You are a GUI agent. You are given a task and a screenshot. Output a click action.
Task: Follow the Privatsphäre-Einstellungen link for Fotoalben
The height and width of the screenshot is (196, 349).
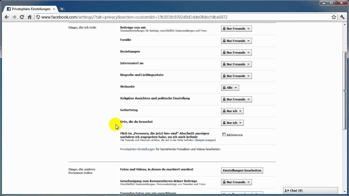[137, 149]
